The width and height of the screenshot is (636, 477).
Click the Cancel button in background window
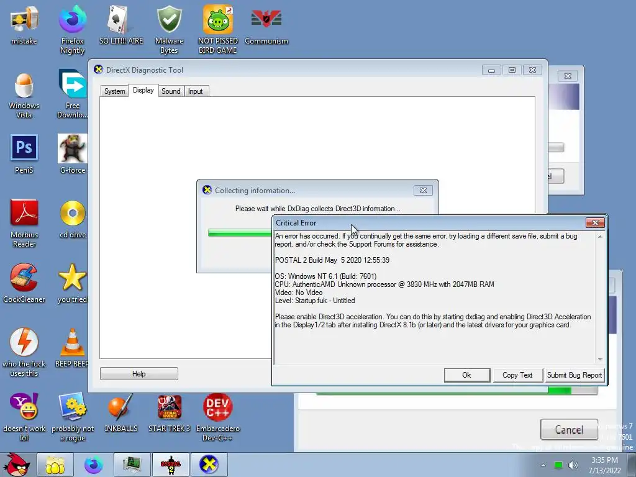(569, 430)
